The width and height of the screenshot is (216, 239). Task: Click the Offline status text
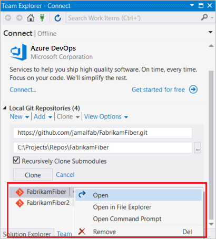pyautogui.click(x=47, y=34)
